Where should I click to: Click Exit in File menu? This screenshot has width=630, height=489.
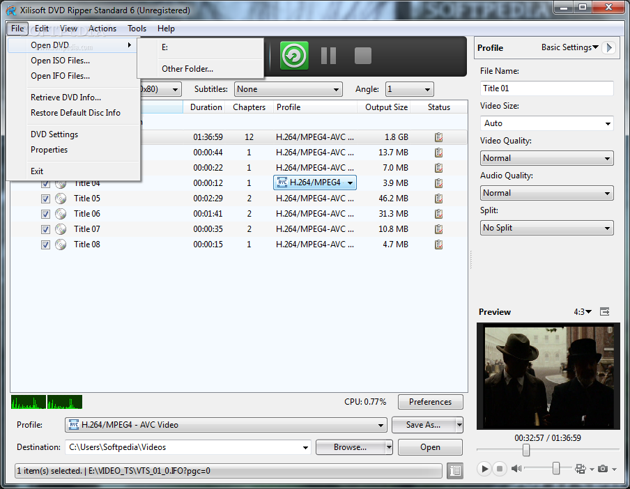coord(73,171)
